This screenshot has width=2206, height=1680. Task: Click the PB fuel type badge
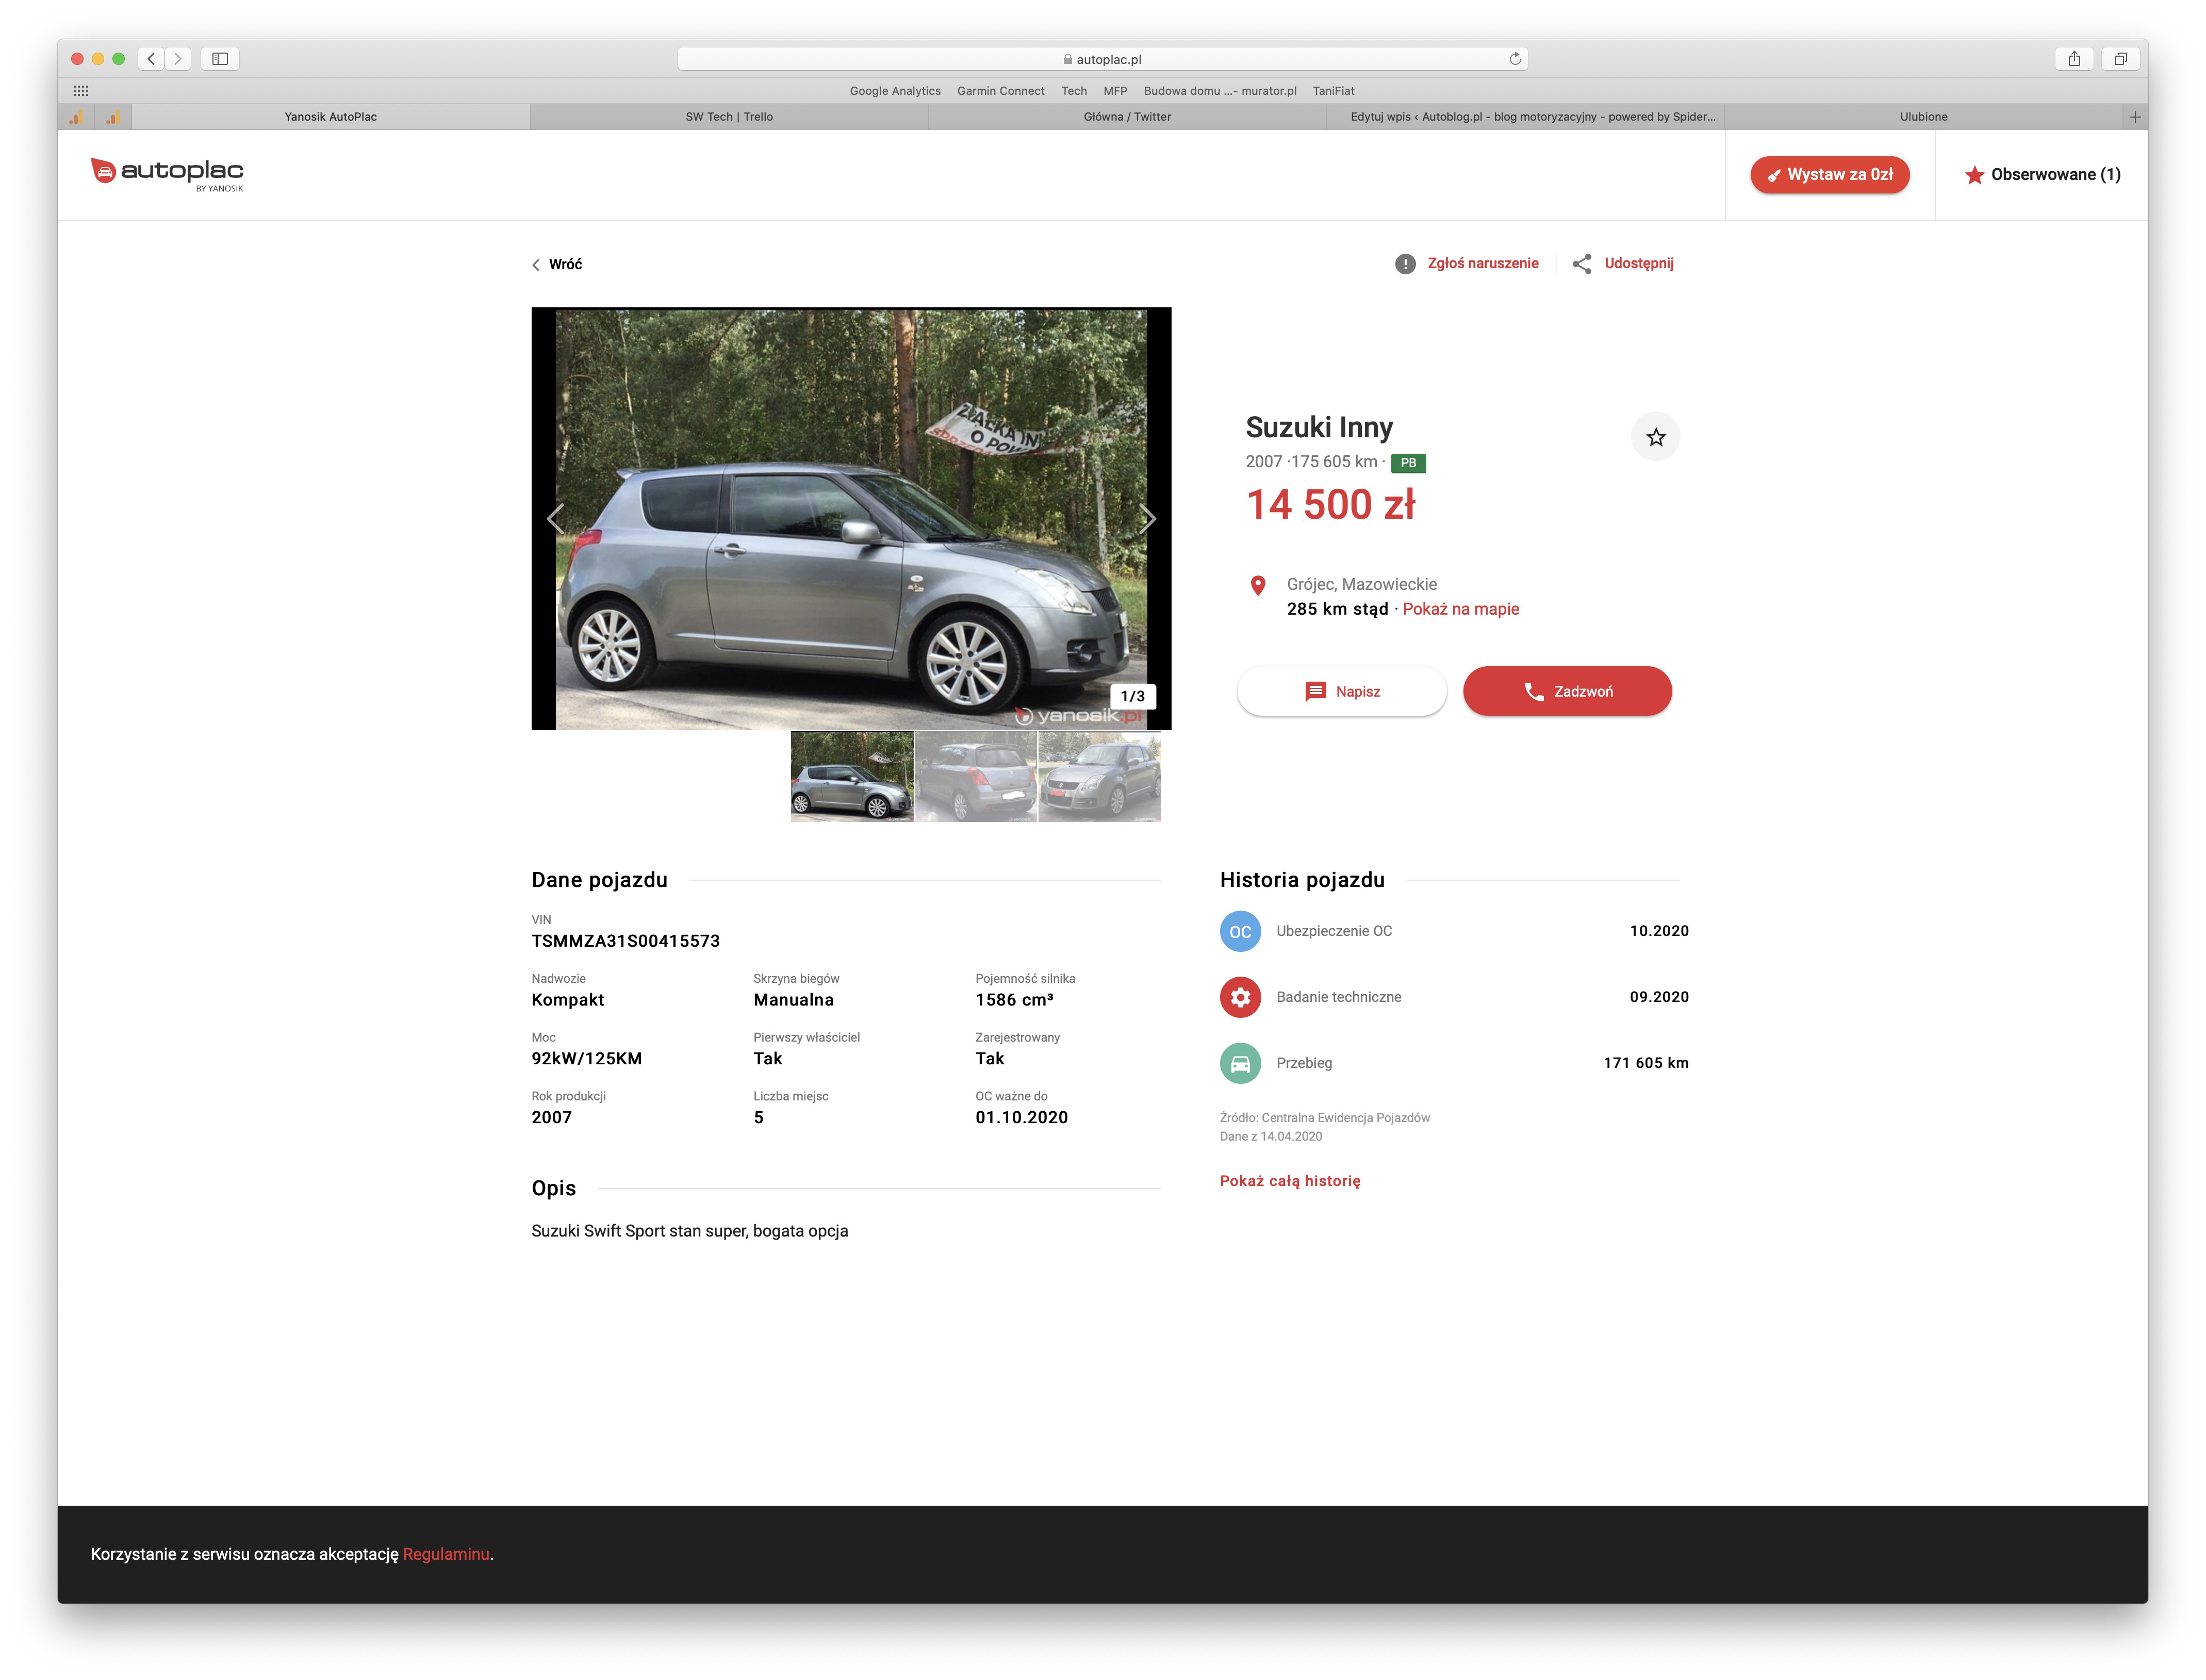[x=1408, y=463]
